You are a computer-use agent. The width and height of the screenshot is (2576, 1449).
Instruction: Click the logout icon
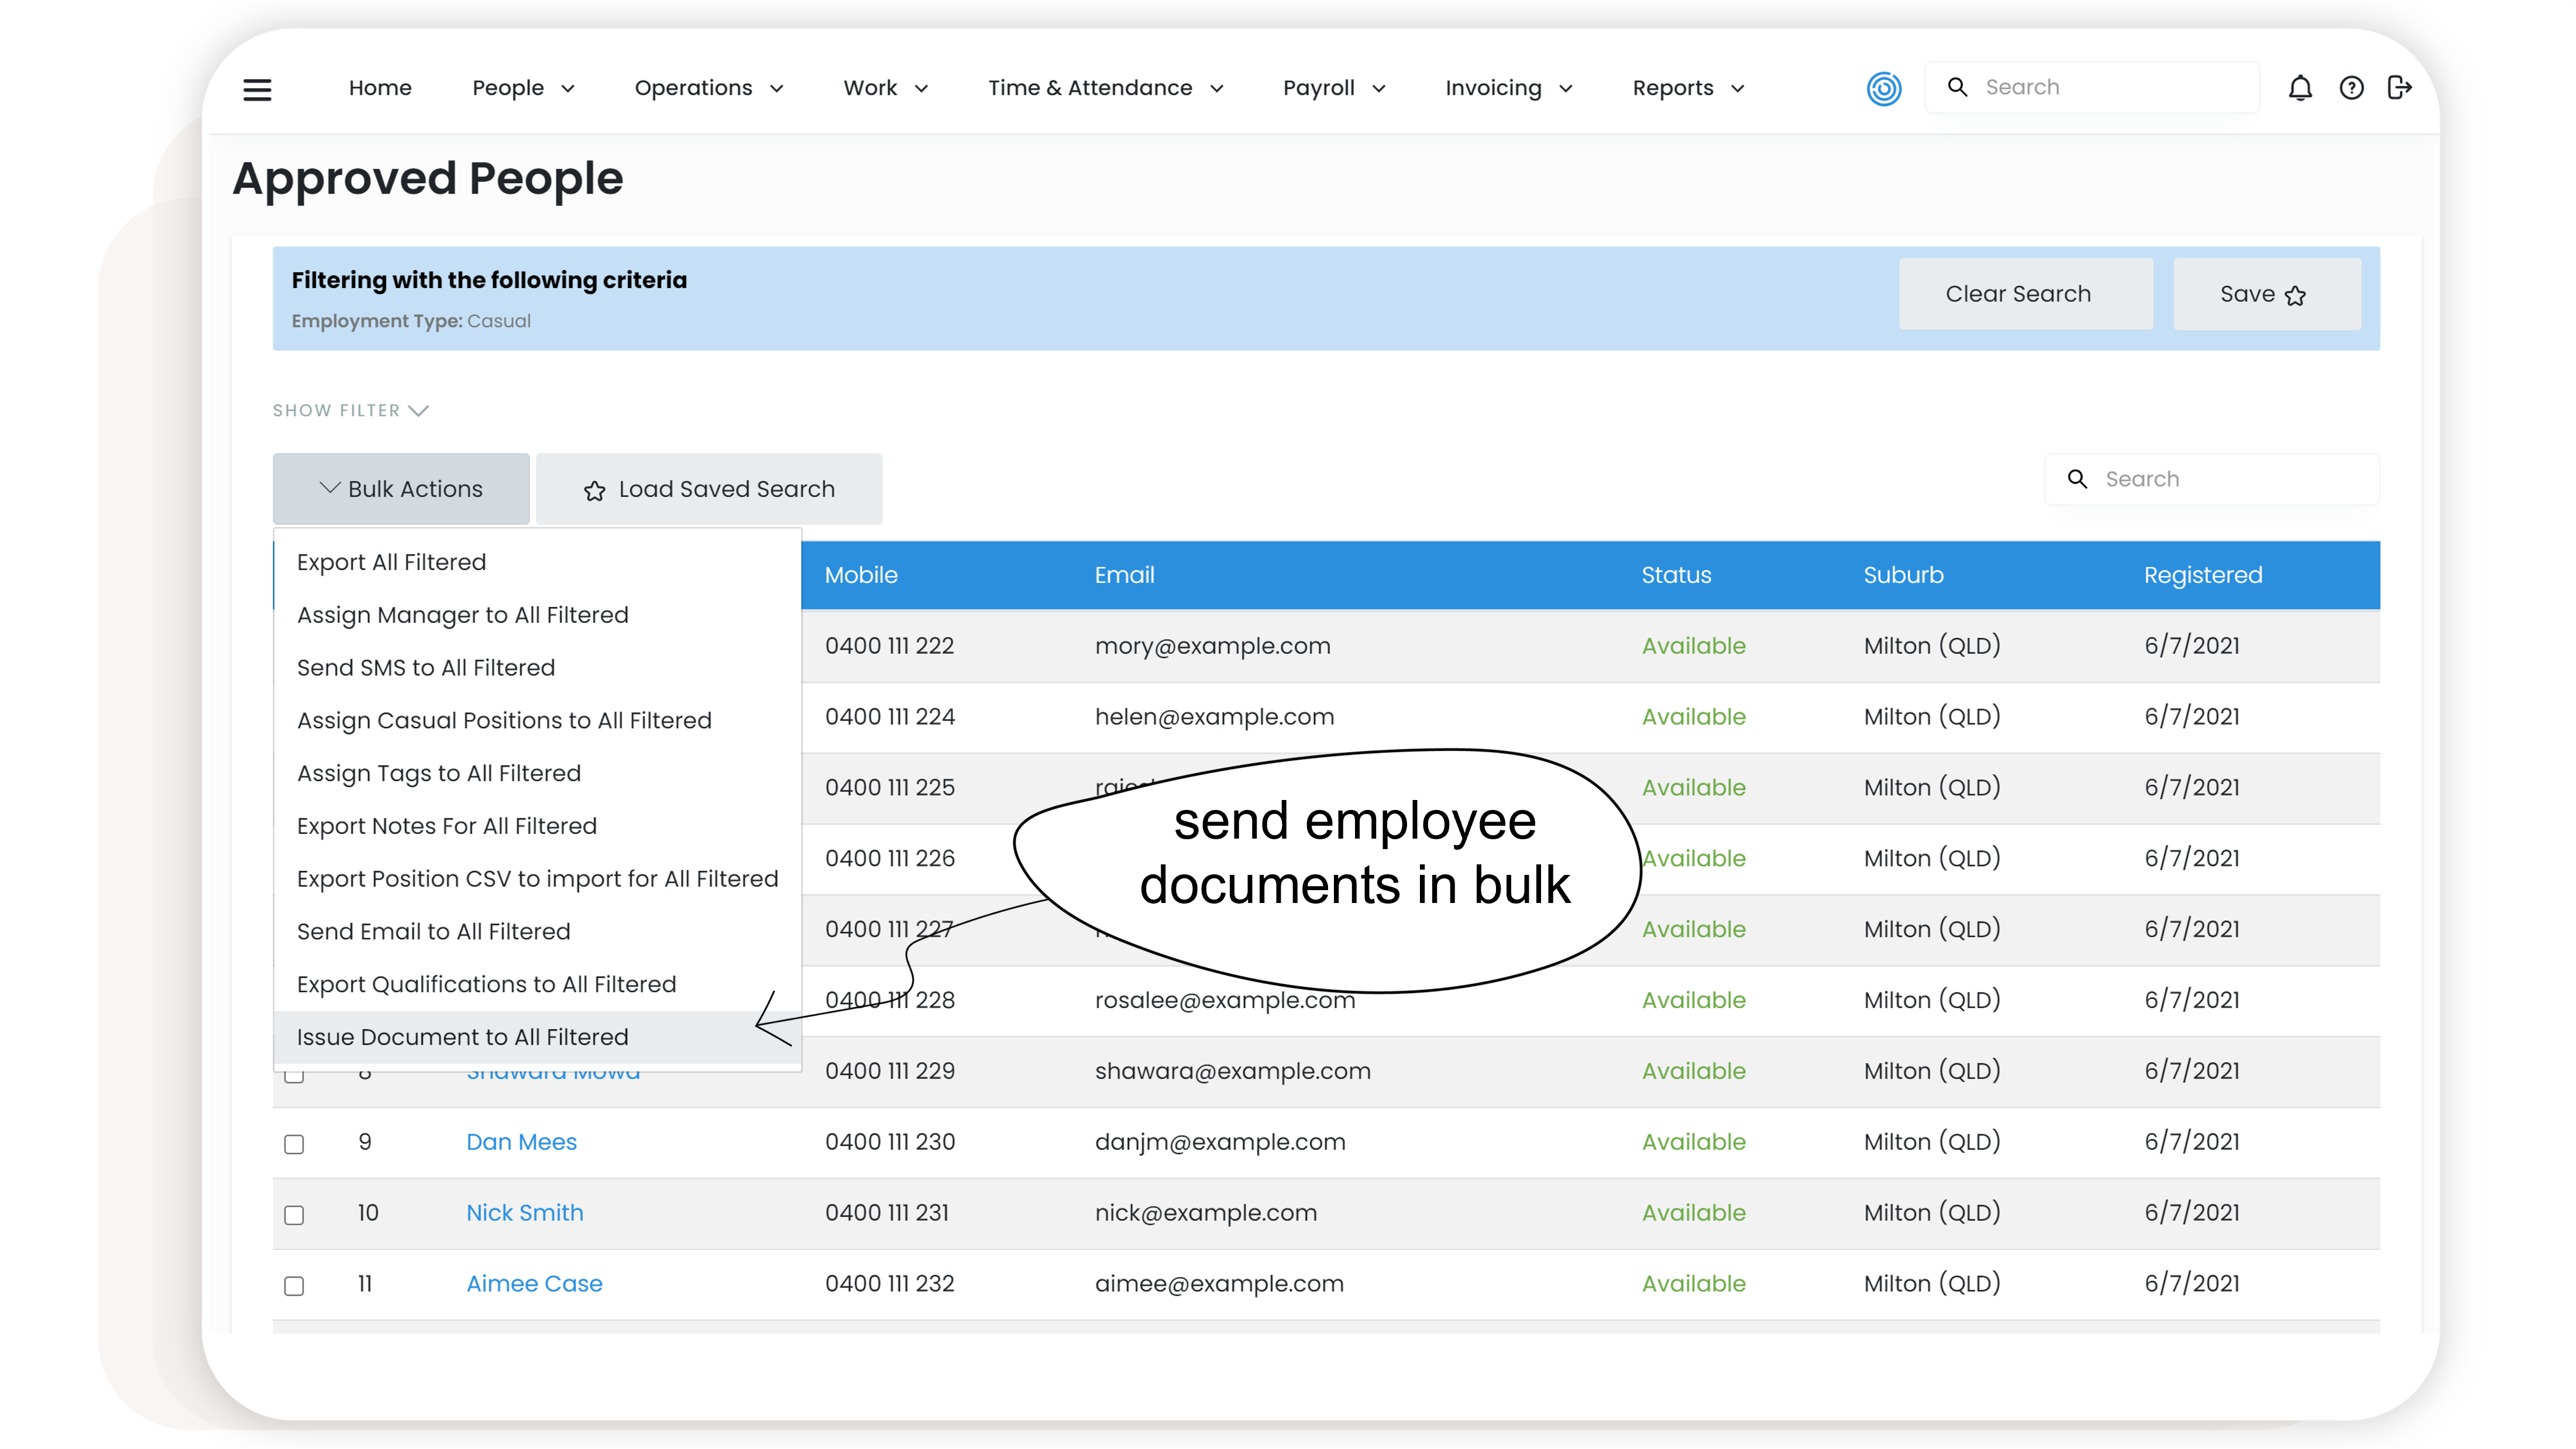click(2399, 88)
